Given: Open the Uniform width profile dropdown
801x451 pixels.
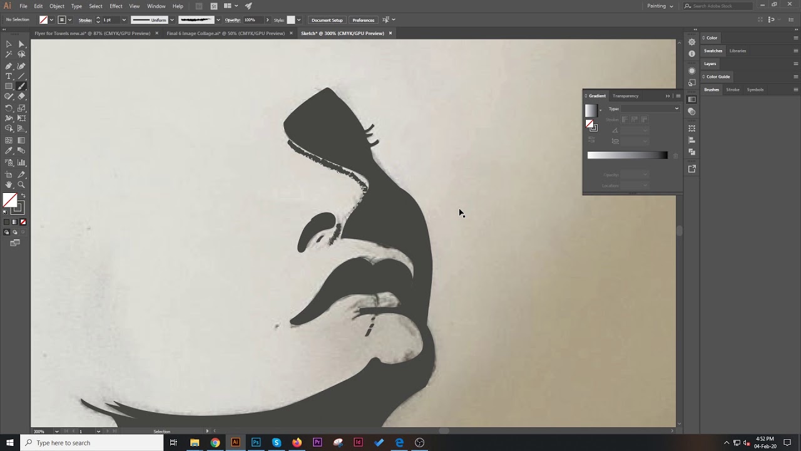Looking at the screenshot, I should tap(171, 20).
